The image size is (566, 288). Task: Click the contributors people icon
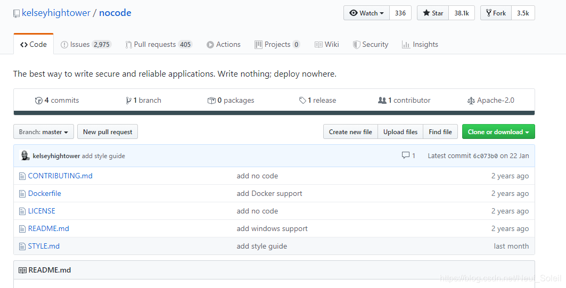tap(382, 101)
